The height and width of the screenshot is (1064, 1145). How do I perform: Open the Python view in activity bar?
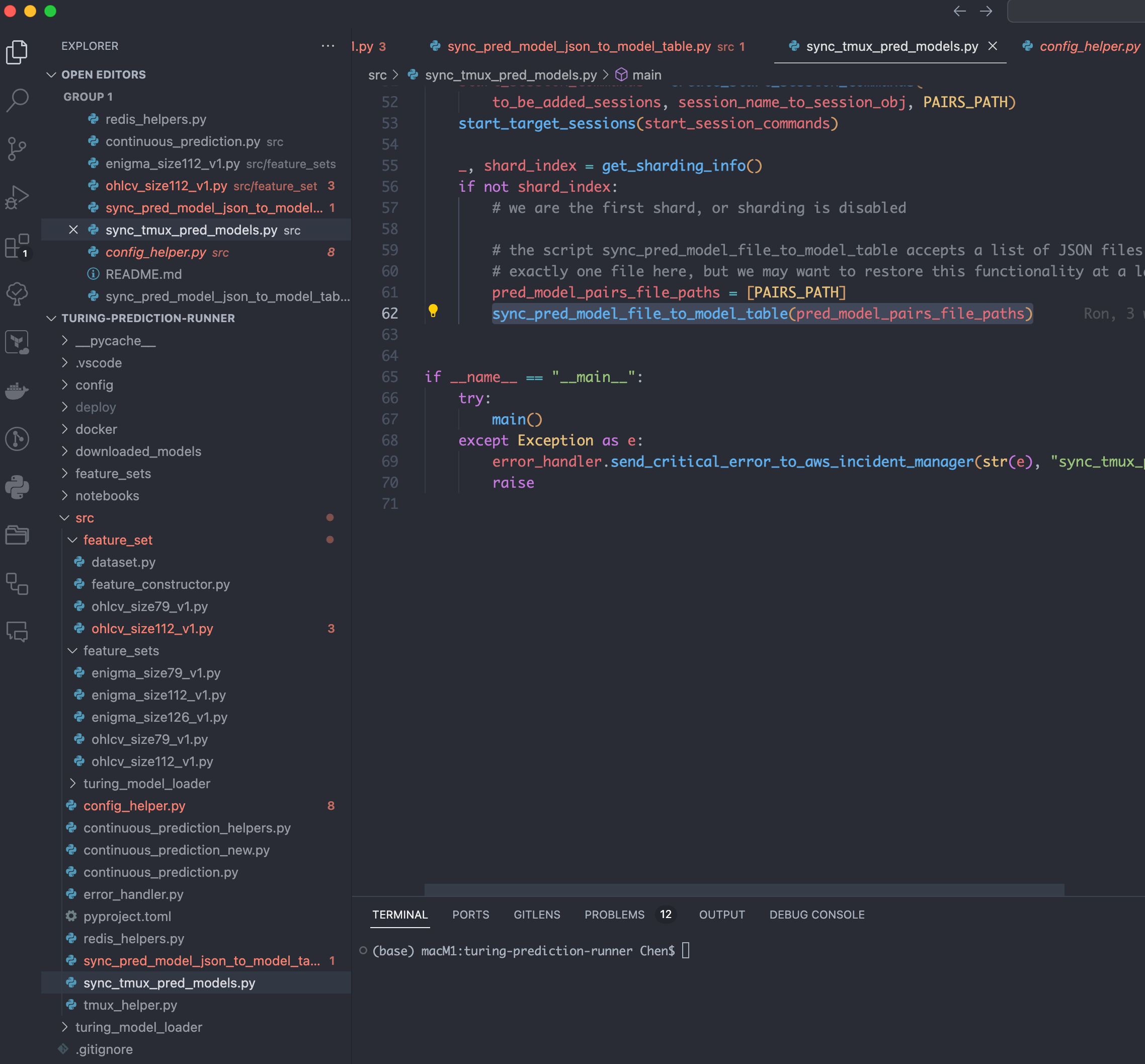(x=17, y=487)
